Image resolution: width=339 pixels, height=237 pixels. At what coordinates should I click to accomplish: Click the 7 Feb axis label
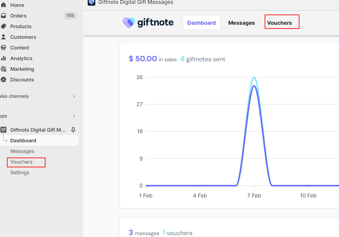[254, 196]
